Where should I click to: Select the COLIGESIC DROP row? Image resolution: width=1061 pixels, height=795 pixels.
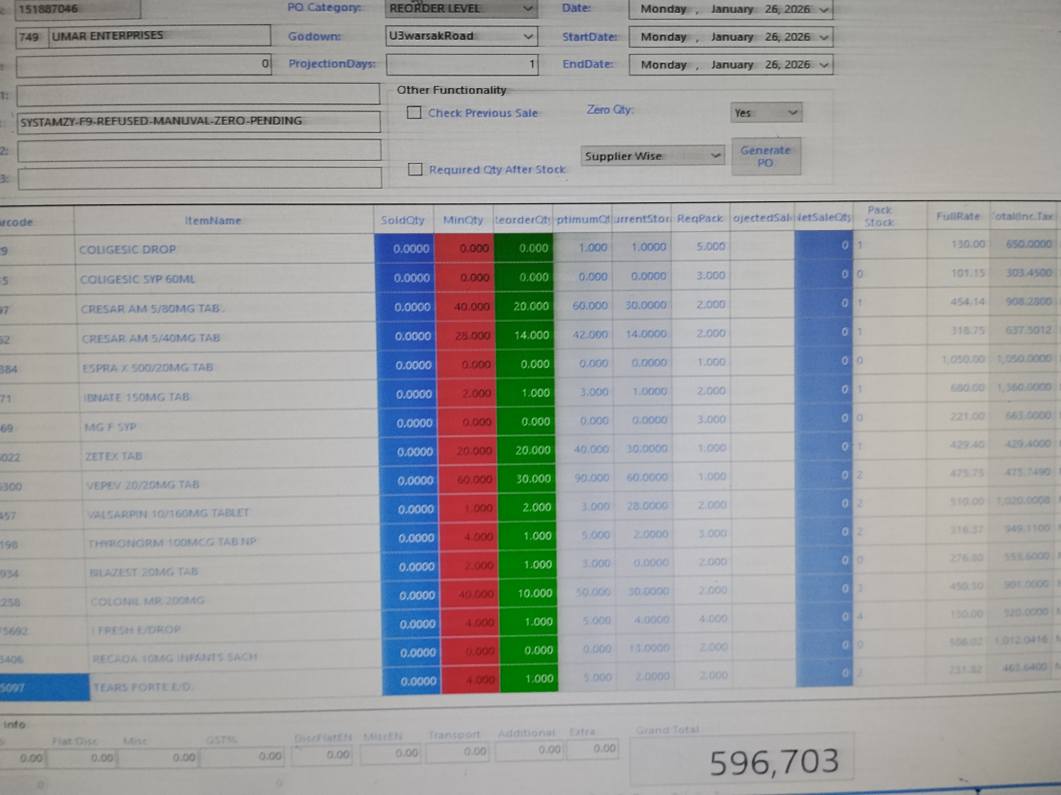128,250
